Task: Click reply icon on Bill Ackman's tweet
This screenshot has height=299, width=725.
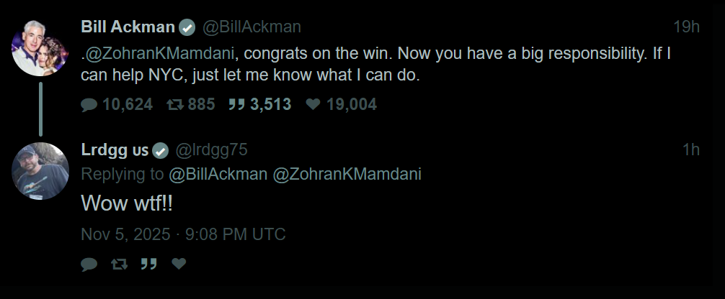Action: 89,105
